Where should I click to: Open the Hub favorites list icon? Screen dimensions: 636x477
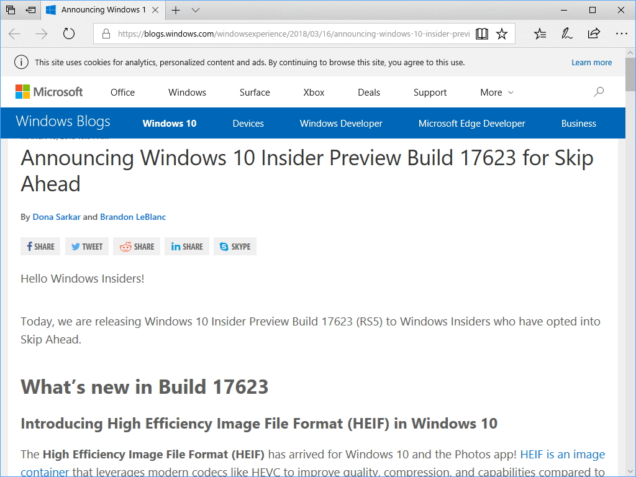point(539,34)
